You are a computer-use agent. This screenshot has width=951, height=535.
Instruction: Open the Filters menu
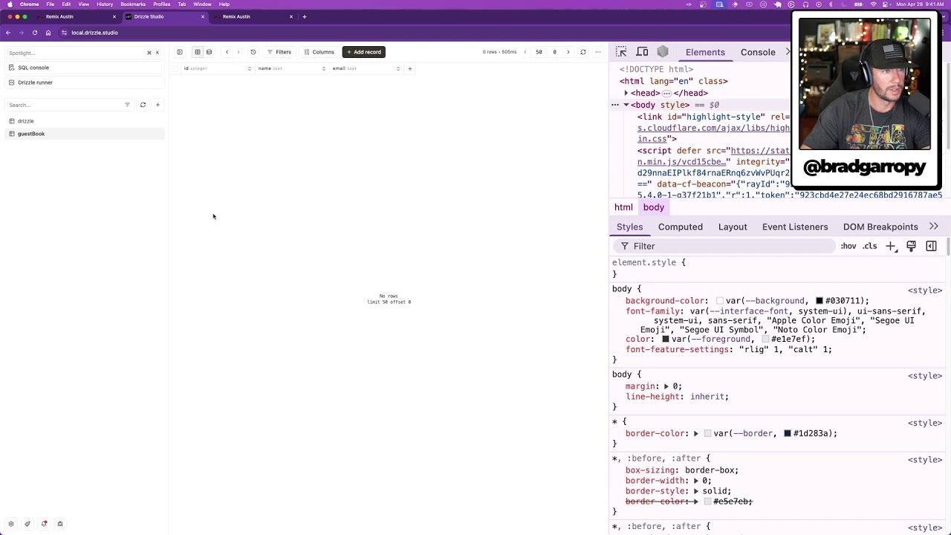pyautogui.click(x=279, y=52)
